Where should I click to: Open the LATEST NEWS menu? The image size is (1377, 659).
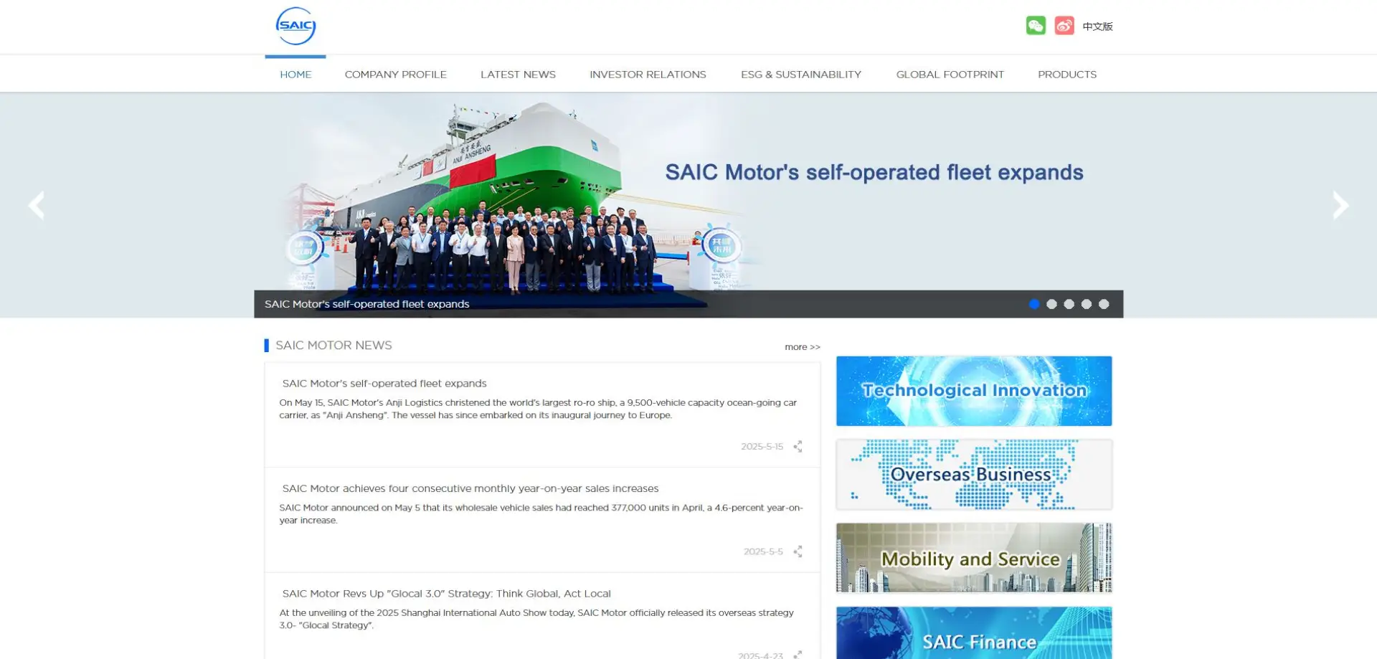(518, 75)
